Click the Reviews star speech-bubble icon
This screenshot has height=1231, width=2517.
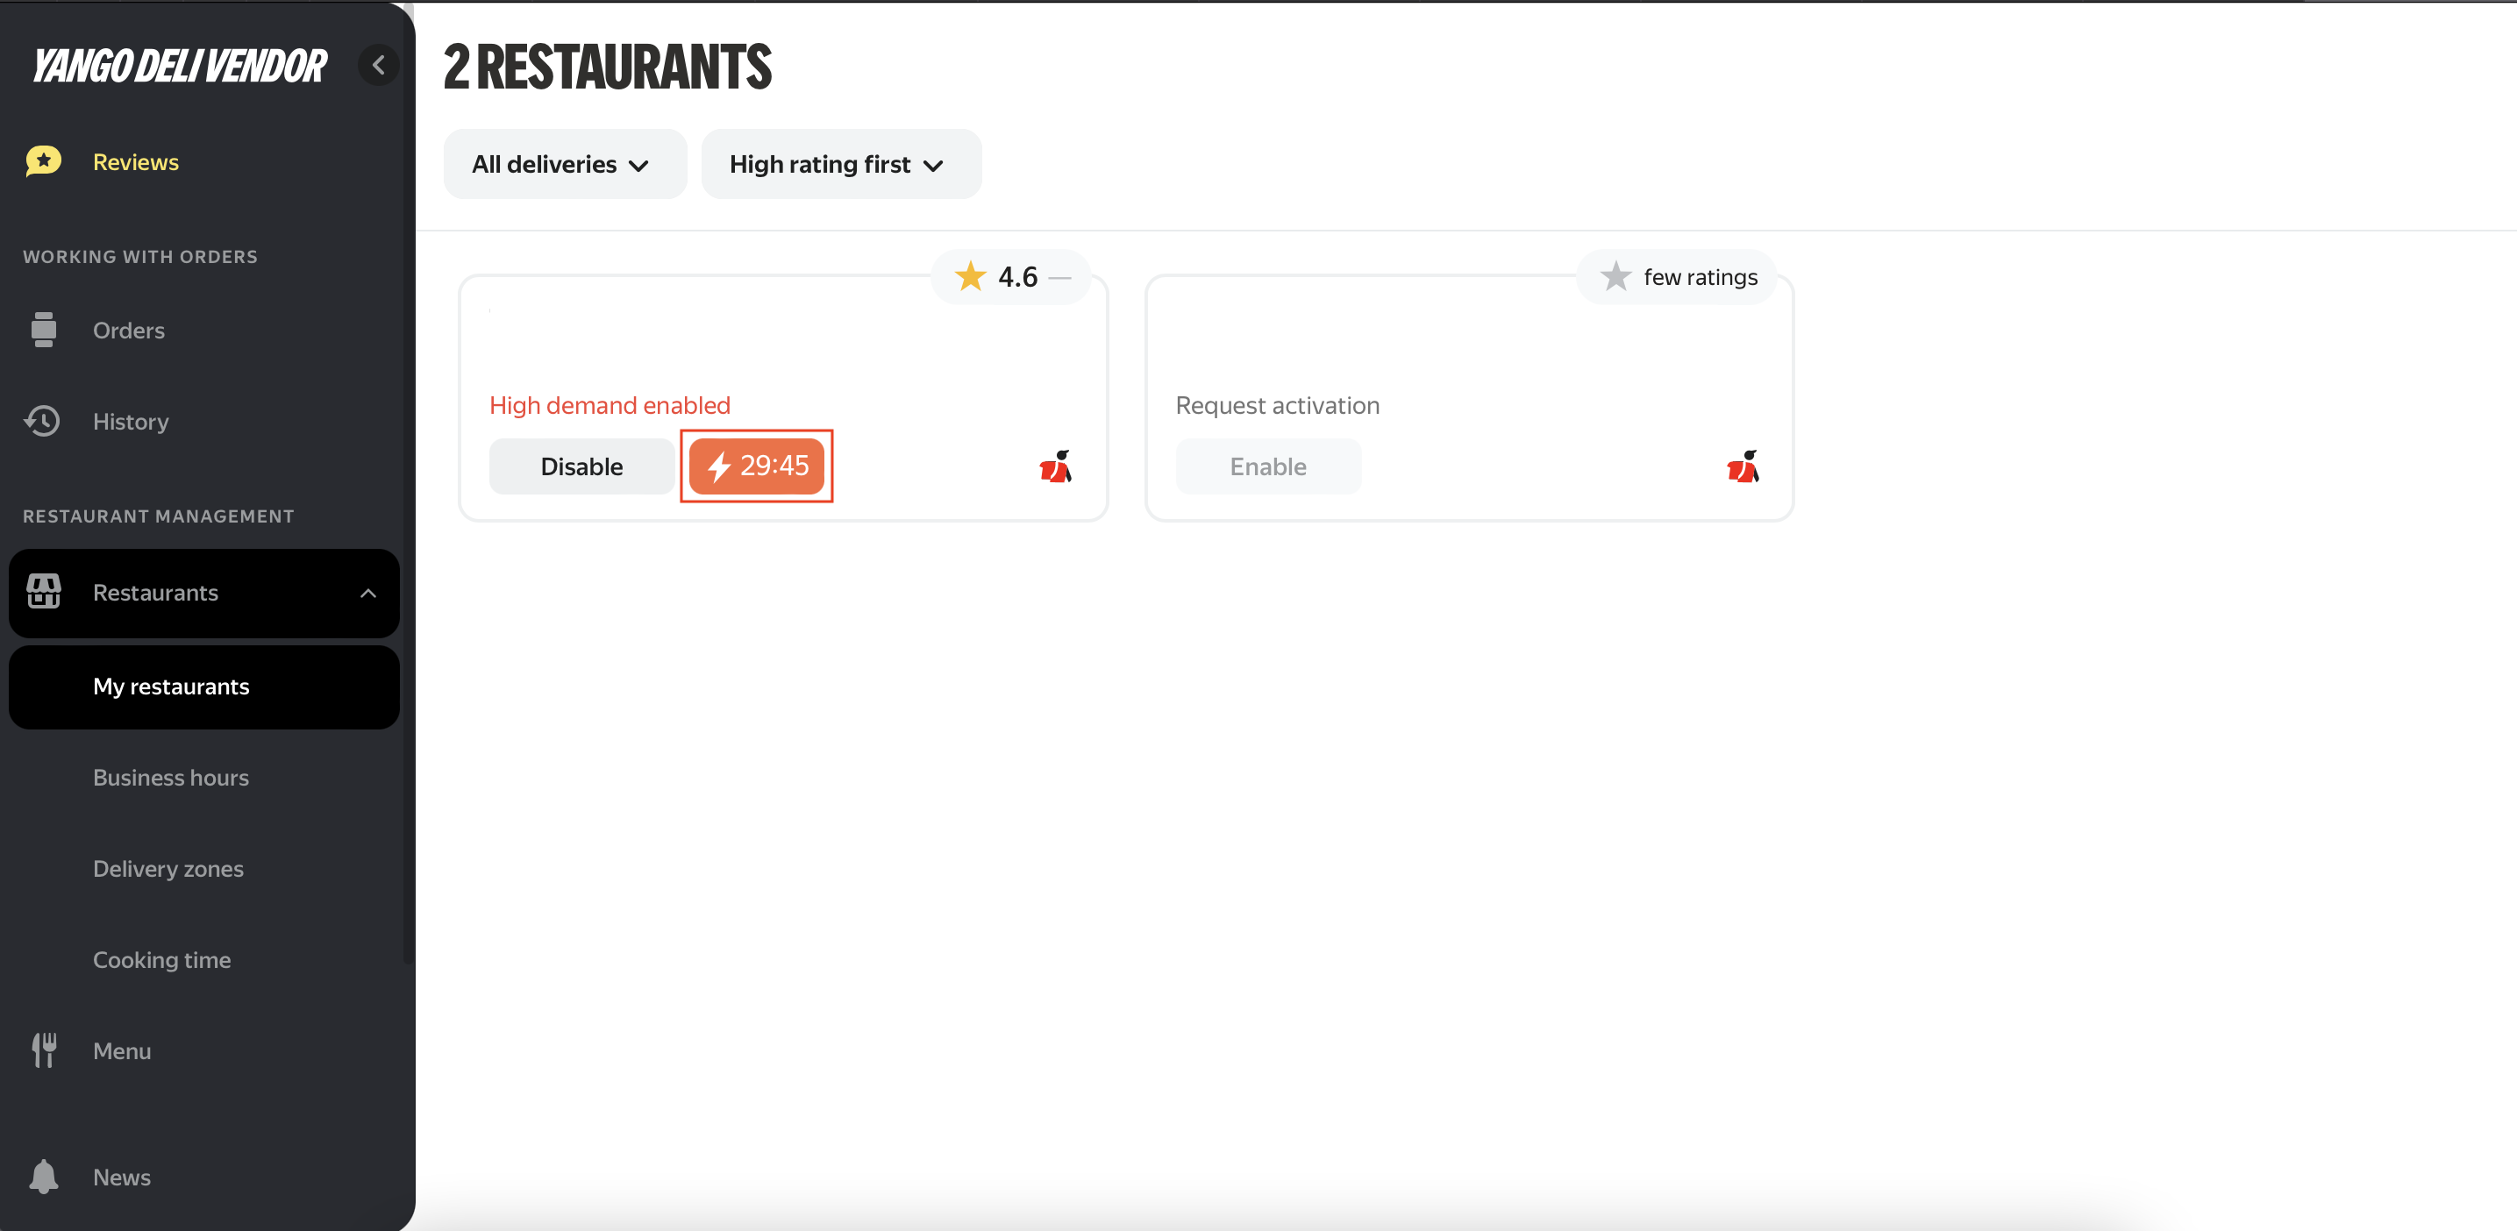point(43,161)
